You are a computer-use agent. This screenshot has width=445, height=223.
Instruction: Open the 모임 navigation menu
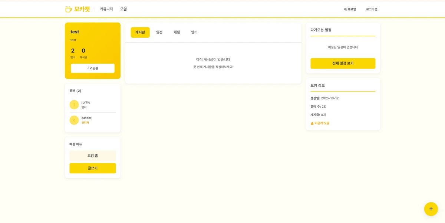(x=123, y=9)
